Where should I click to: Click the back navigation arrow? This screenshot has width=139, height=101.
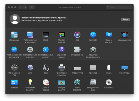click(x=21, y=7)
